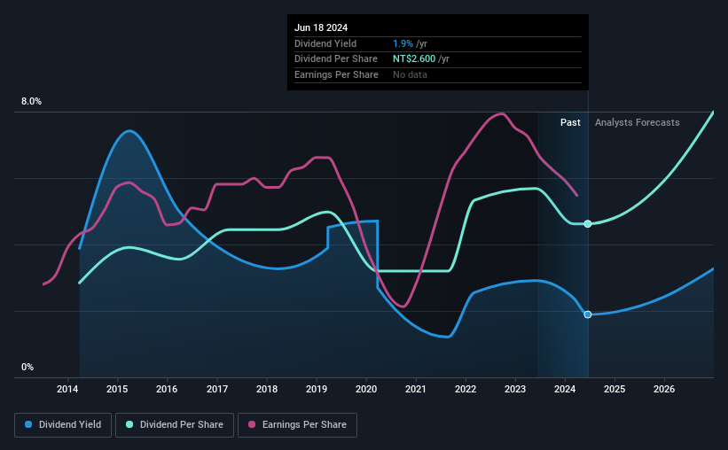Click the 2022 x-axis label
The height and width of the screenshot is (450, 728).
point(466,389)
